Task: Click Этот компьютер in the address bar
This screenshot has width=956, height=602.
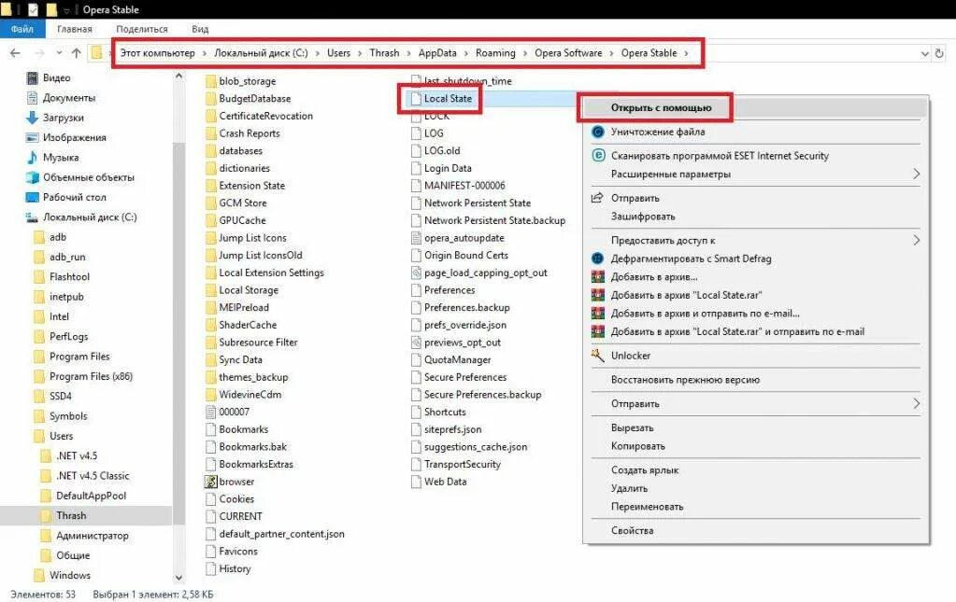Action: point(157,53)
